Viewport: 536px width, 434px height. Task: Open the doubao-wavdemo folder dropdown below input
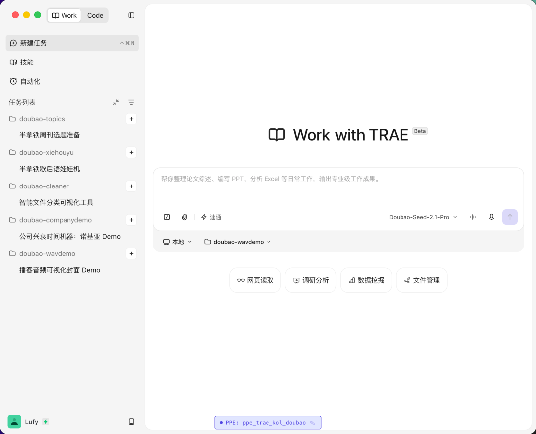[238, 242]
